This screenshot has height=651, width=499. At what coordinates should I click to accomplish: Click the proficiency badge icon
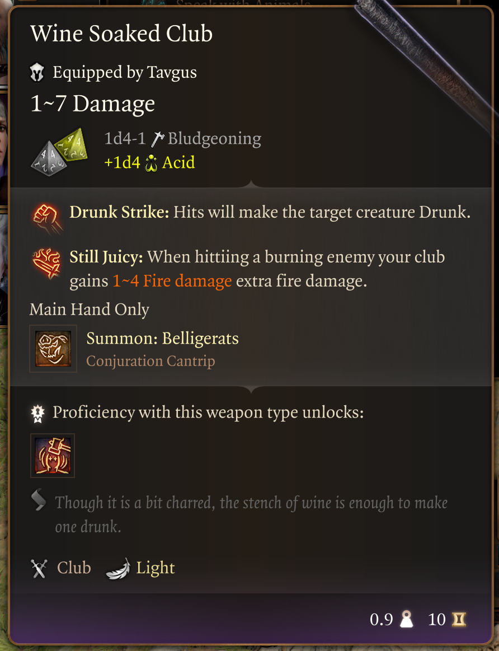click(x=37, y=413)
